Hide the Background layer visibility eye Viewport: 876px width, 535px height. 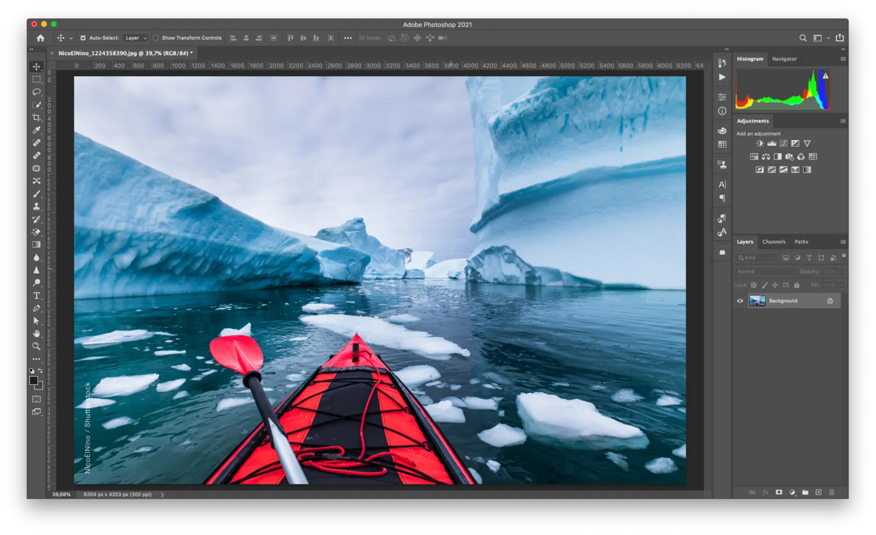(740, 301)
